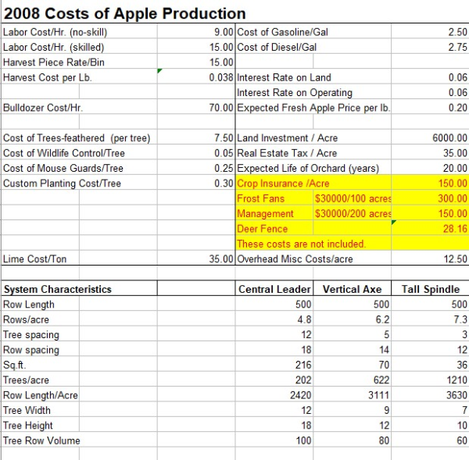The height and width of the screenshot is (460, 469).
Task: Click the 70.00 bulldozer cost value
Action: click(x=221, y=108)
